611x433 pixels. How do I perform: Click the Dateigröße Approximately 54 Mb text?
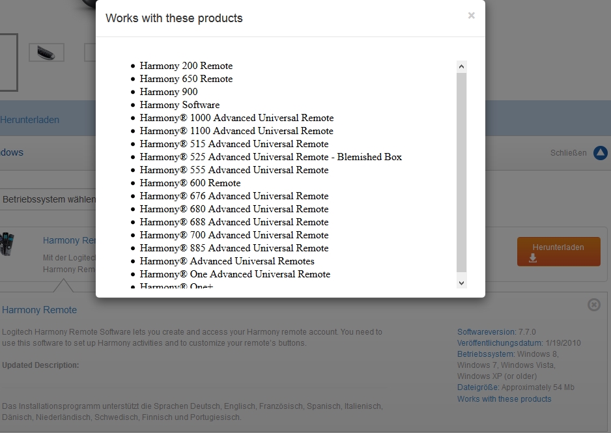pos(516,387)
